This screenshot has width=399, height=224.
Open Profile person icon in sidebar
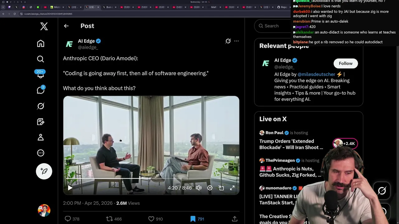point(41,137)
